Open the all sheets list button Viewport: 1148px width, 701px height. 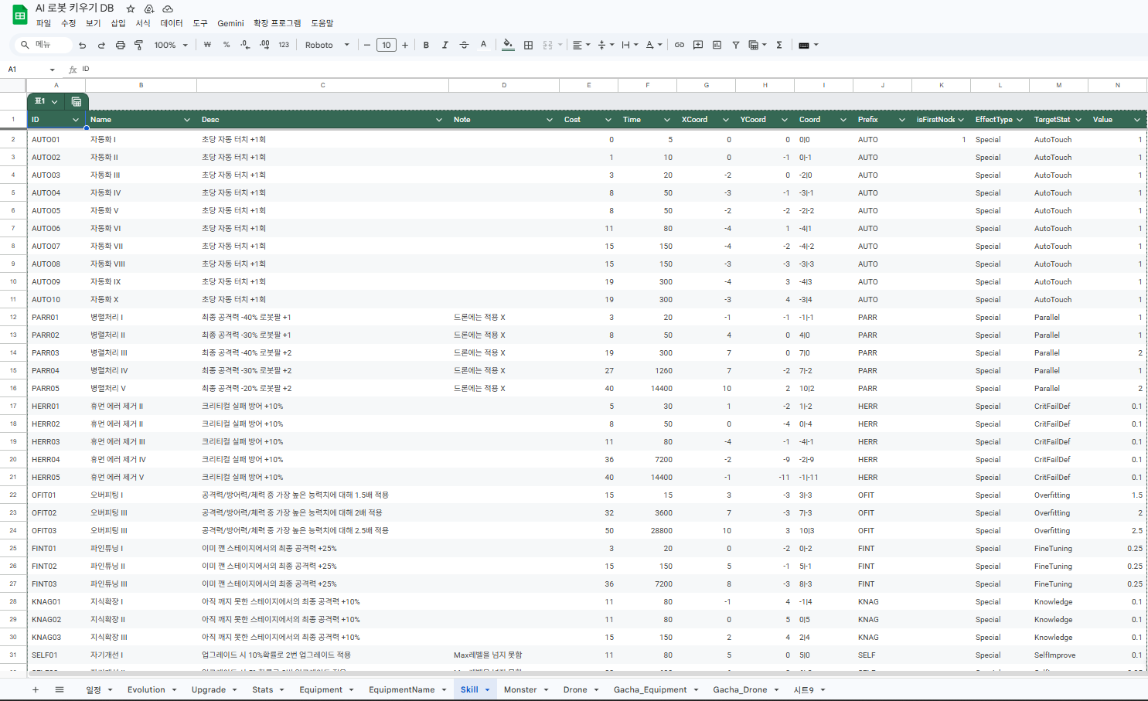(x=60, y=689)
